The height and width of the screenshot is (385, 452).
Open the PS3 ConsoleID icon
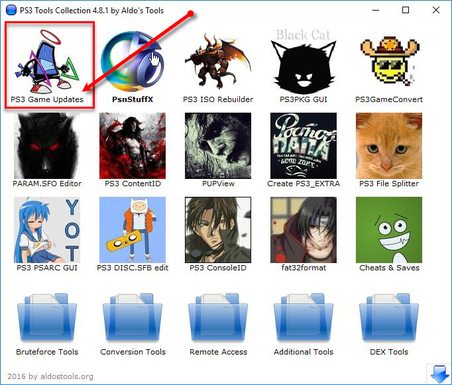(218, 230)
